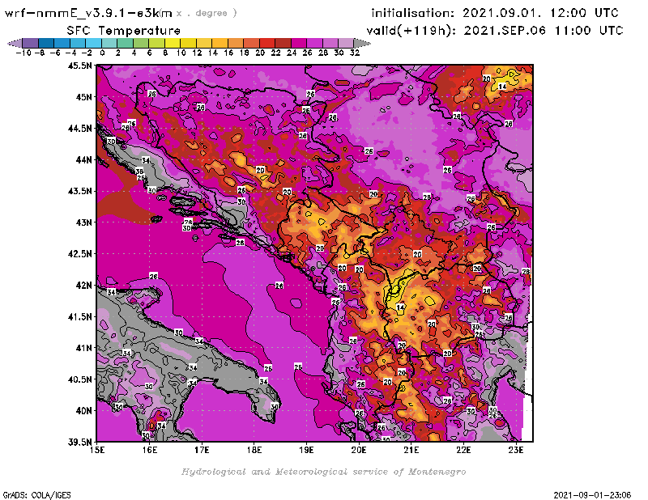Image resolution: width=648 pixels, height=500 pixels.
Task: Click the 44.5N latitude axis label
Action: click(x=79, y=129)
